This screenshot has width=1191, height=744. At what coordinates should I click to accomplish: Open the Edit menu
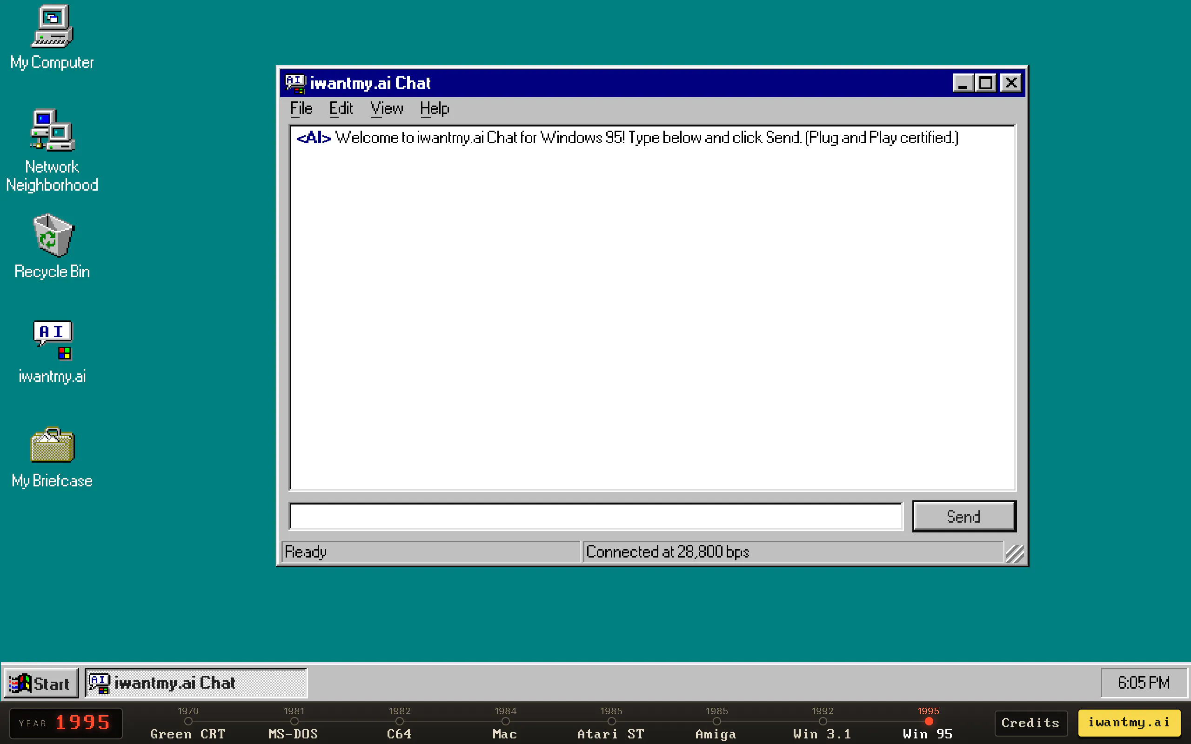341,108
